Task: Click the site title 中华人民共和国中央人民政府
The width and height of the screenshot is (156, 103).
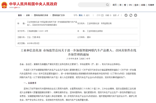Action: pos(33,4)
